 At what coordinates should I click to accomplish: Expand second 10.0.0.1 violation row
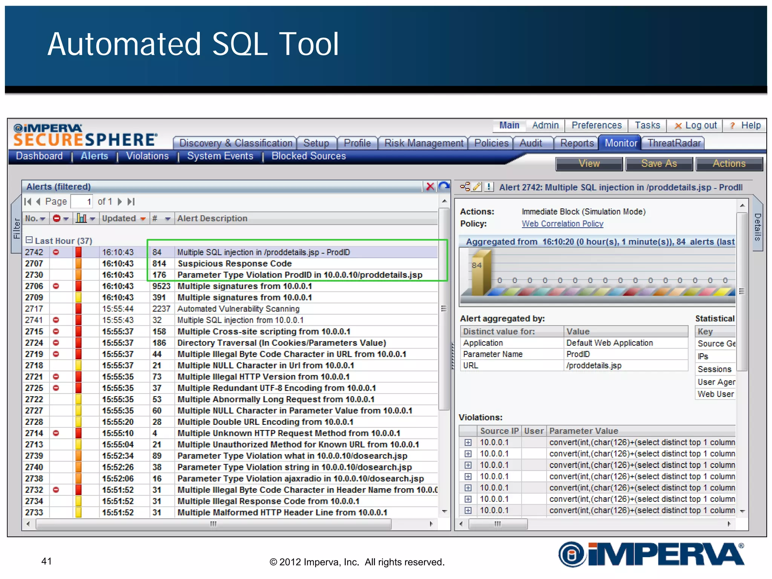point(468,454)
